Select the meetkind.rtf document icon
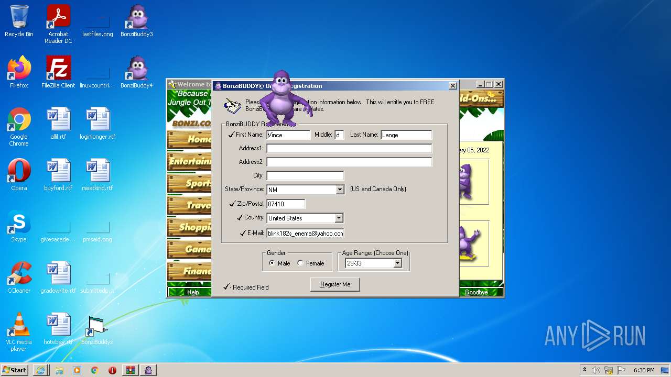Screen dimensions: 671x377 pyautogui.click(x=98, y=175)
